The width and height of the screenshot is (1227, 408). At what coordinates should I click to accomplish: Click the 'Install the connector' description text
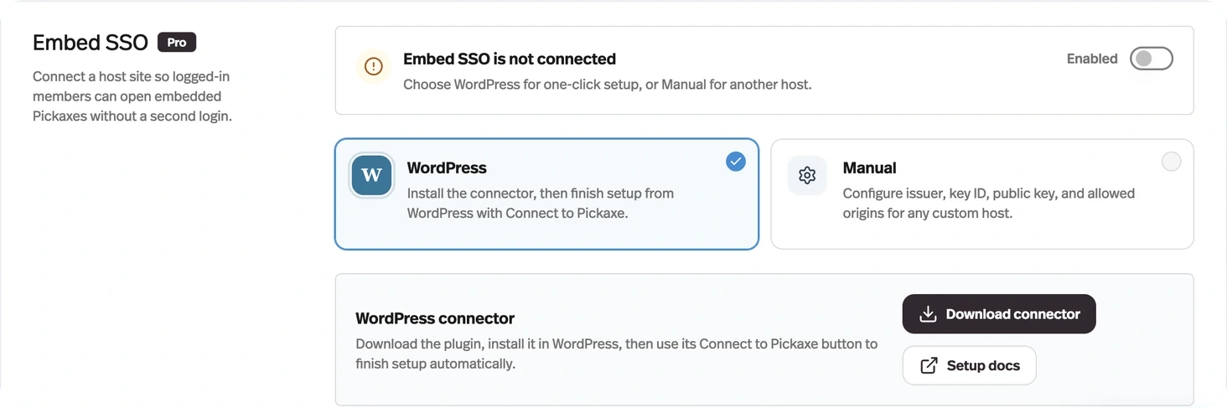coord(541,203)
